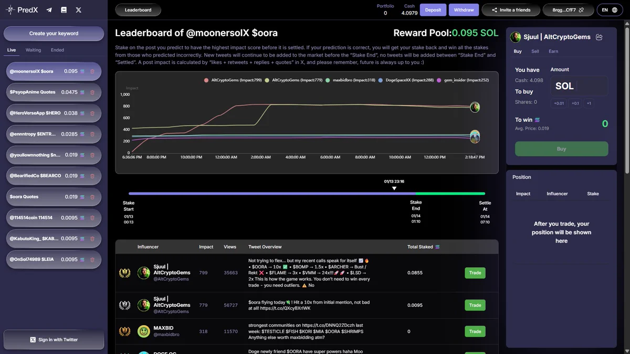
Task: Click AltCryptoGems avatar in Impact 779 row
Action: [143, 305]
